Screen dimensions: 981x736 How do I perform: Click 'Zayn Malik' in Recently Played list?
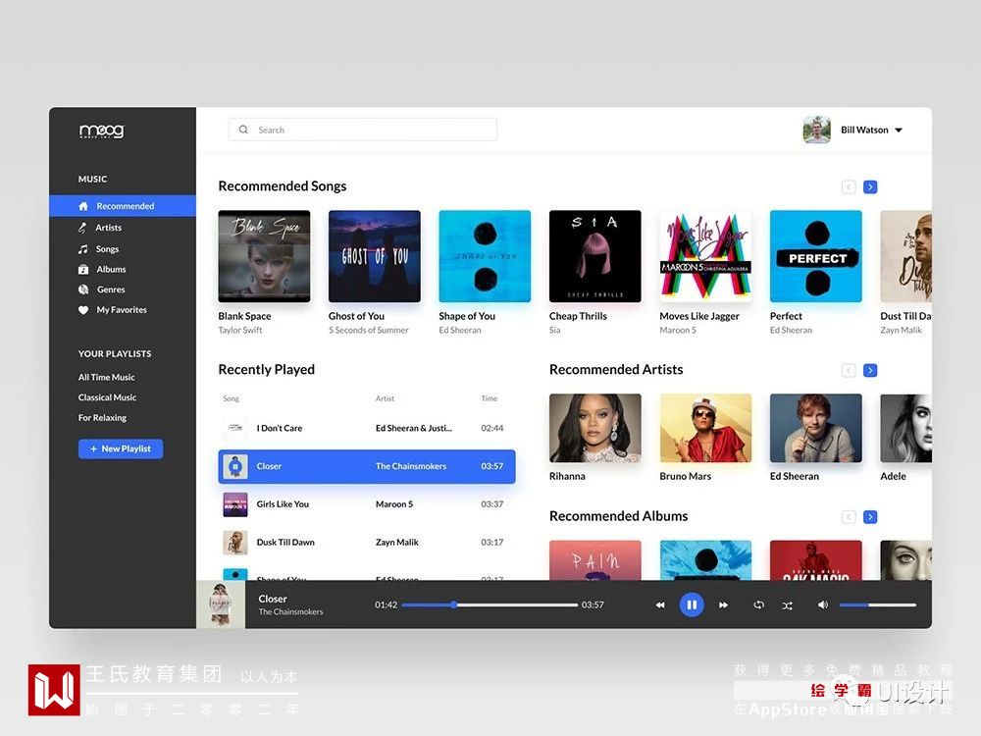coord(396,542)
